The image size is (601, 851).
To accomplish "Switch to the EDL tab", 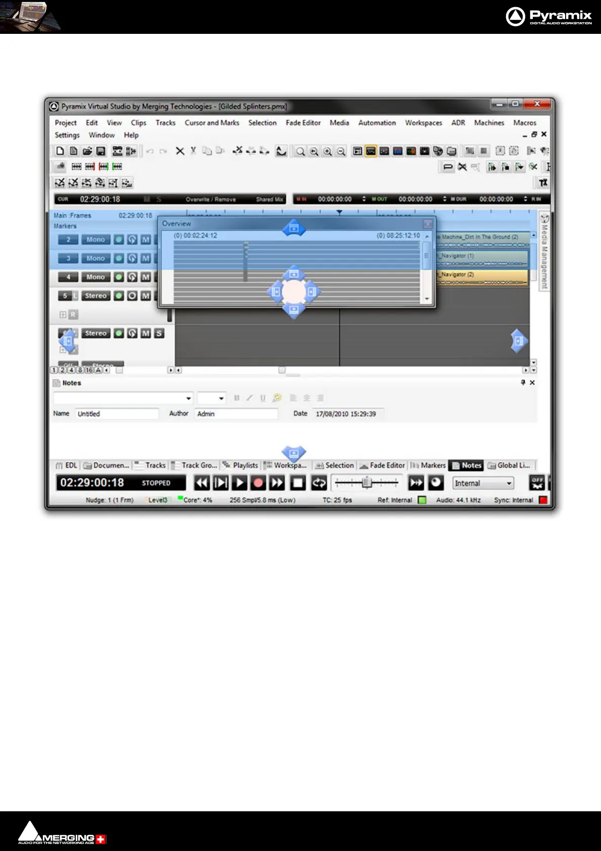I will [67, 465].
